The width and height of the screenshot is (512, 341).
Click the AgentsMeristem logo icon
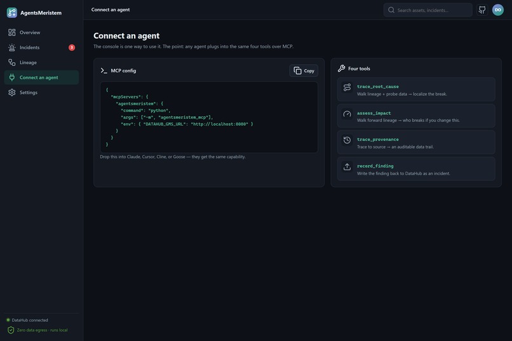coord(12,13)
